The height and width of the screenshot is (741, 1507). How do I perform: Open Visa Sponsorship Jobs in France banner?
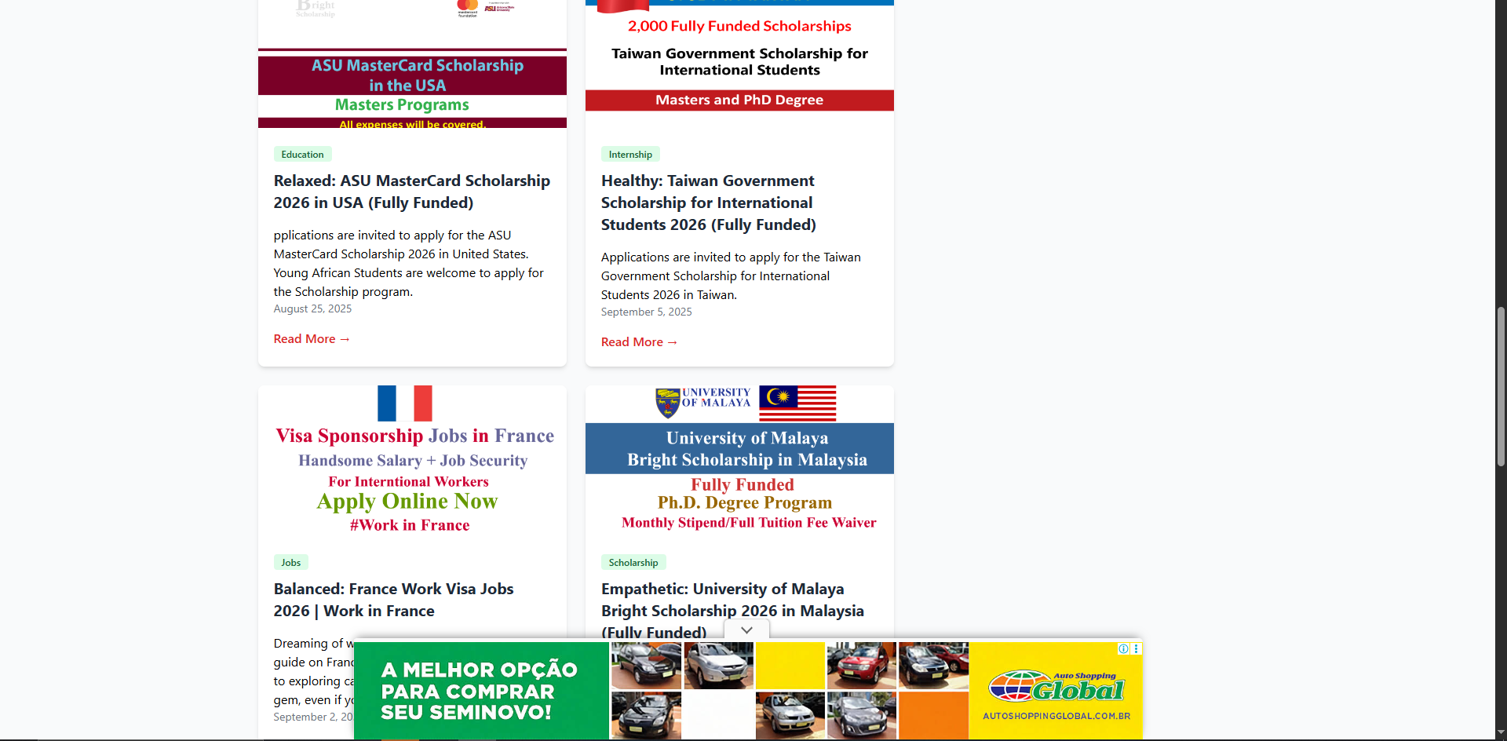(x=412, y=461)
